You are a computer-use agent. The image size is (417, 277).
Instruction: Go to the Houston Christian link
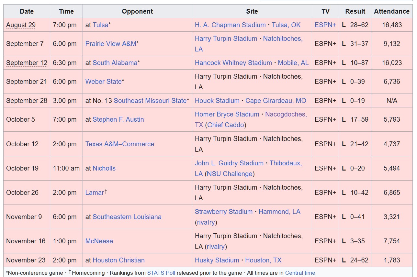tap(118, 260)
